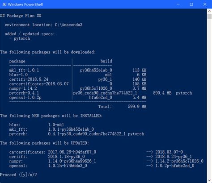Click the new version '2018.03.07-0'

coord(169,152)
